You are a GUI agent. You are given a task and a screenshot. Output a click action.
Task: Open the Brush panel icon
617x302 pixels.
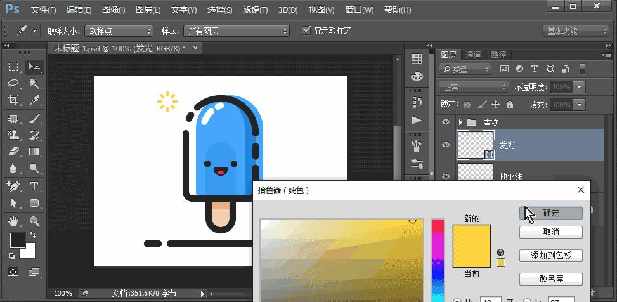point(417,164)
